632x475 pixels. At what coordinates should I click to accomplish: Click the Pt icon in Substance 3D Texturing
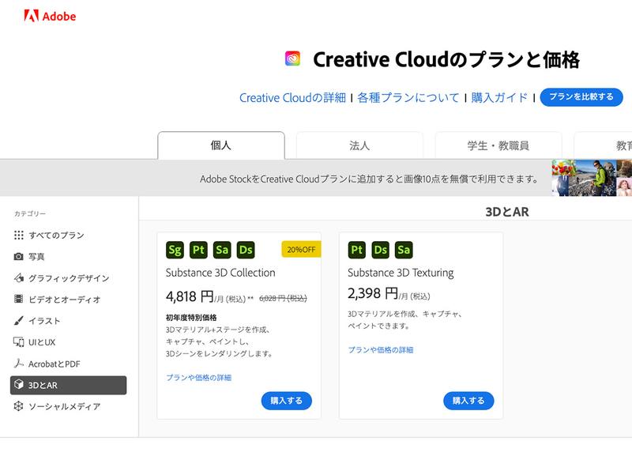click(x=357, y=250)
